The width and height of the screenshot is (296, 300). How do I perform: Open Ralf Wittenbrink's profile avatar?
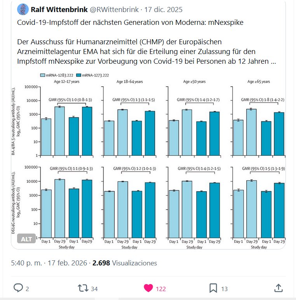pyautogui.click(x=23, y=9)
